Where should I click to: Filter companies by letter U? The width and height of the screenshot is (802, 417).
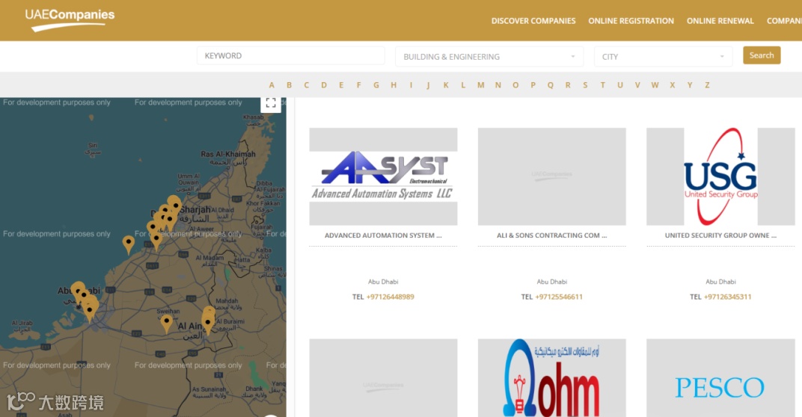click(x=620, y=85)
